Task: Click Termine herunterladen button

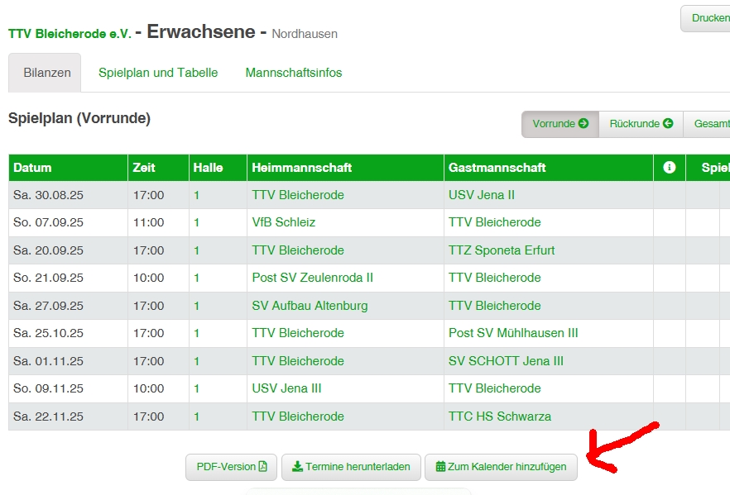Action: click(351, 467)
